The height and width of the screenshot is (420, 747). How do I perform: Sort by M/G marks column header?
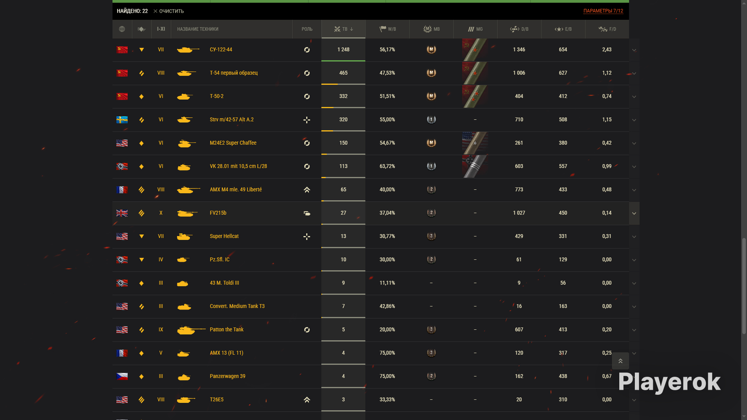click(475, 29)
